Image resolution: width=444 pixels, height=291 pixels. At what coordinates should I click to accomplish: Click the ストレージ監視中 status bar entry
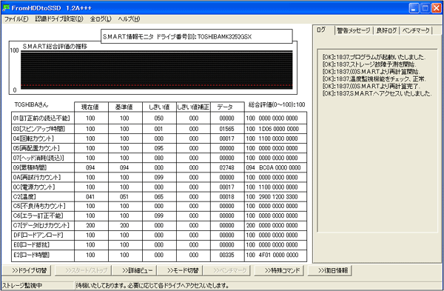[x=22, y=285]
